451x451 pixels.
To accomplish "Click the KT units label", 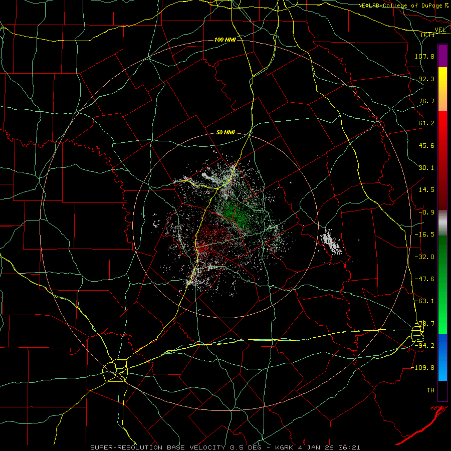I will click(428, 35).
